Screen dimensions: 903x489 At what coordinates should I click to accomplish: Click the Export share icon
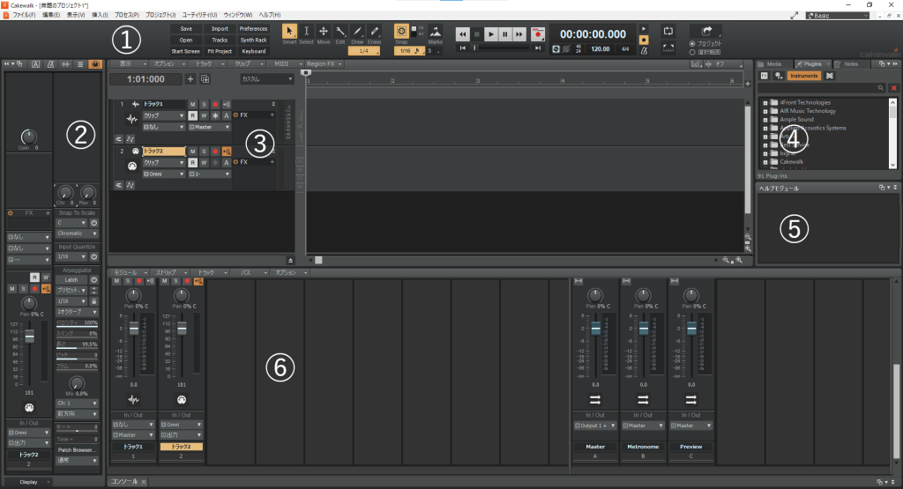click(706, 31)
